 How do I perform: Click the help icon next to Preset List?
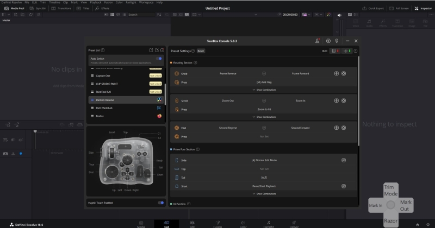(x=103, y=50)
